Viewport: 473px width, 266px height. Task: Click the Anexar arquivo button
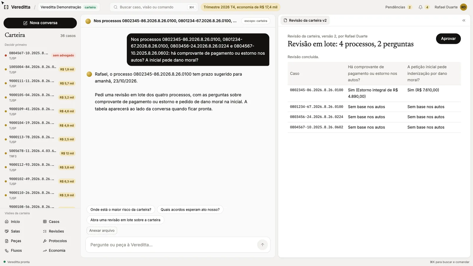[102, 231]
